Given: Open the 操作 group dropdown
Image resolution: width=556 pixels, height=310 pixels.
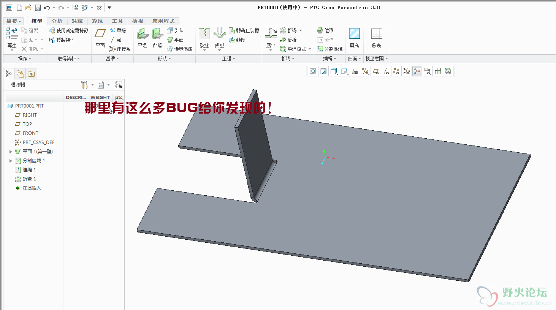Looking at the screenshot, I should 25,59.
